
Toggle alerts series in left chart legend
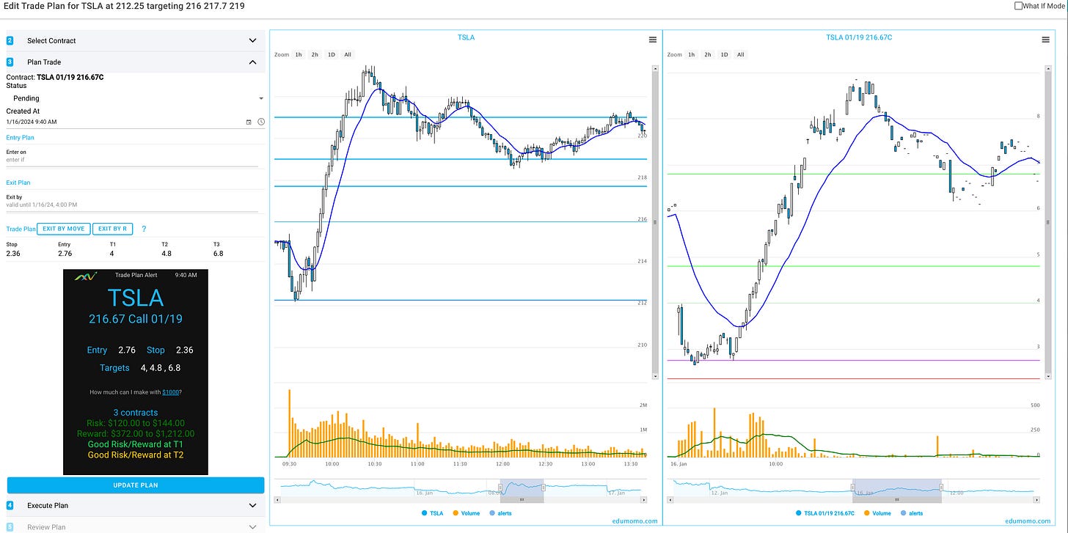pos(500,513)
